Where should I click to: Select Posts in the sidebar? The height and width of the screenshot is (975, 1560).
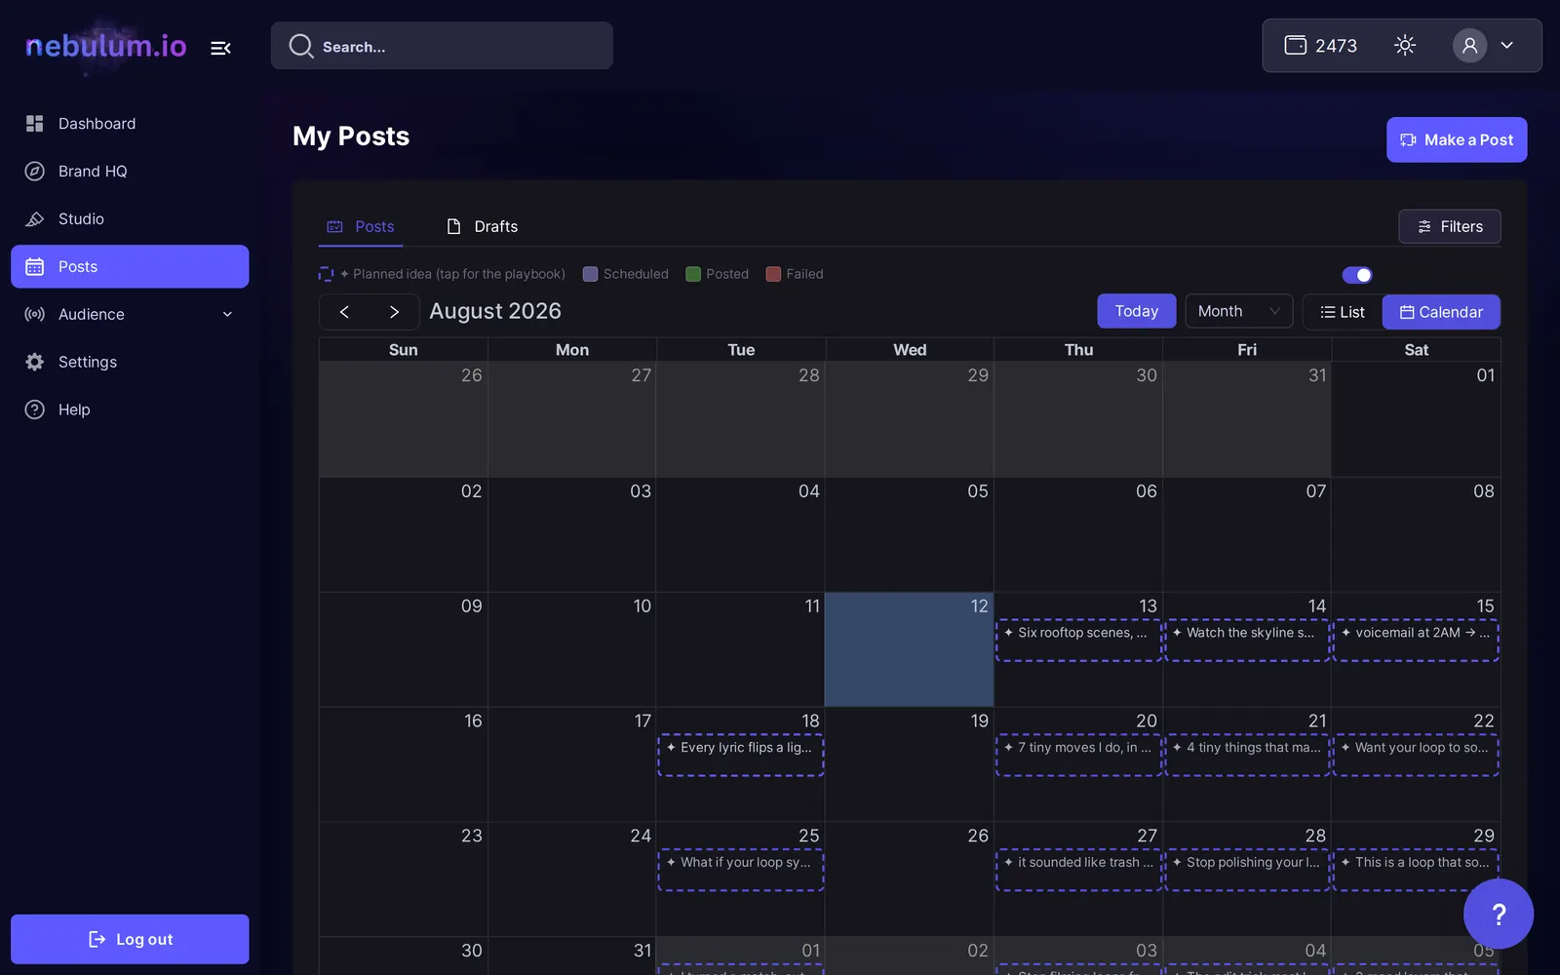(130, 266)
